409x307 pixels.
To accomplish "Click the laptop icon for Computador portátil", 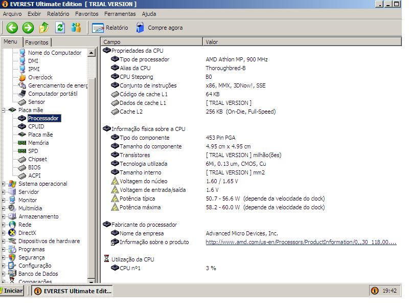I will click(x=22, y=94).
